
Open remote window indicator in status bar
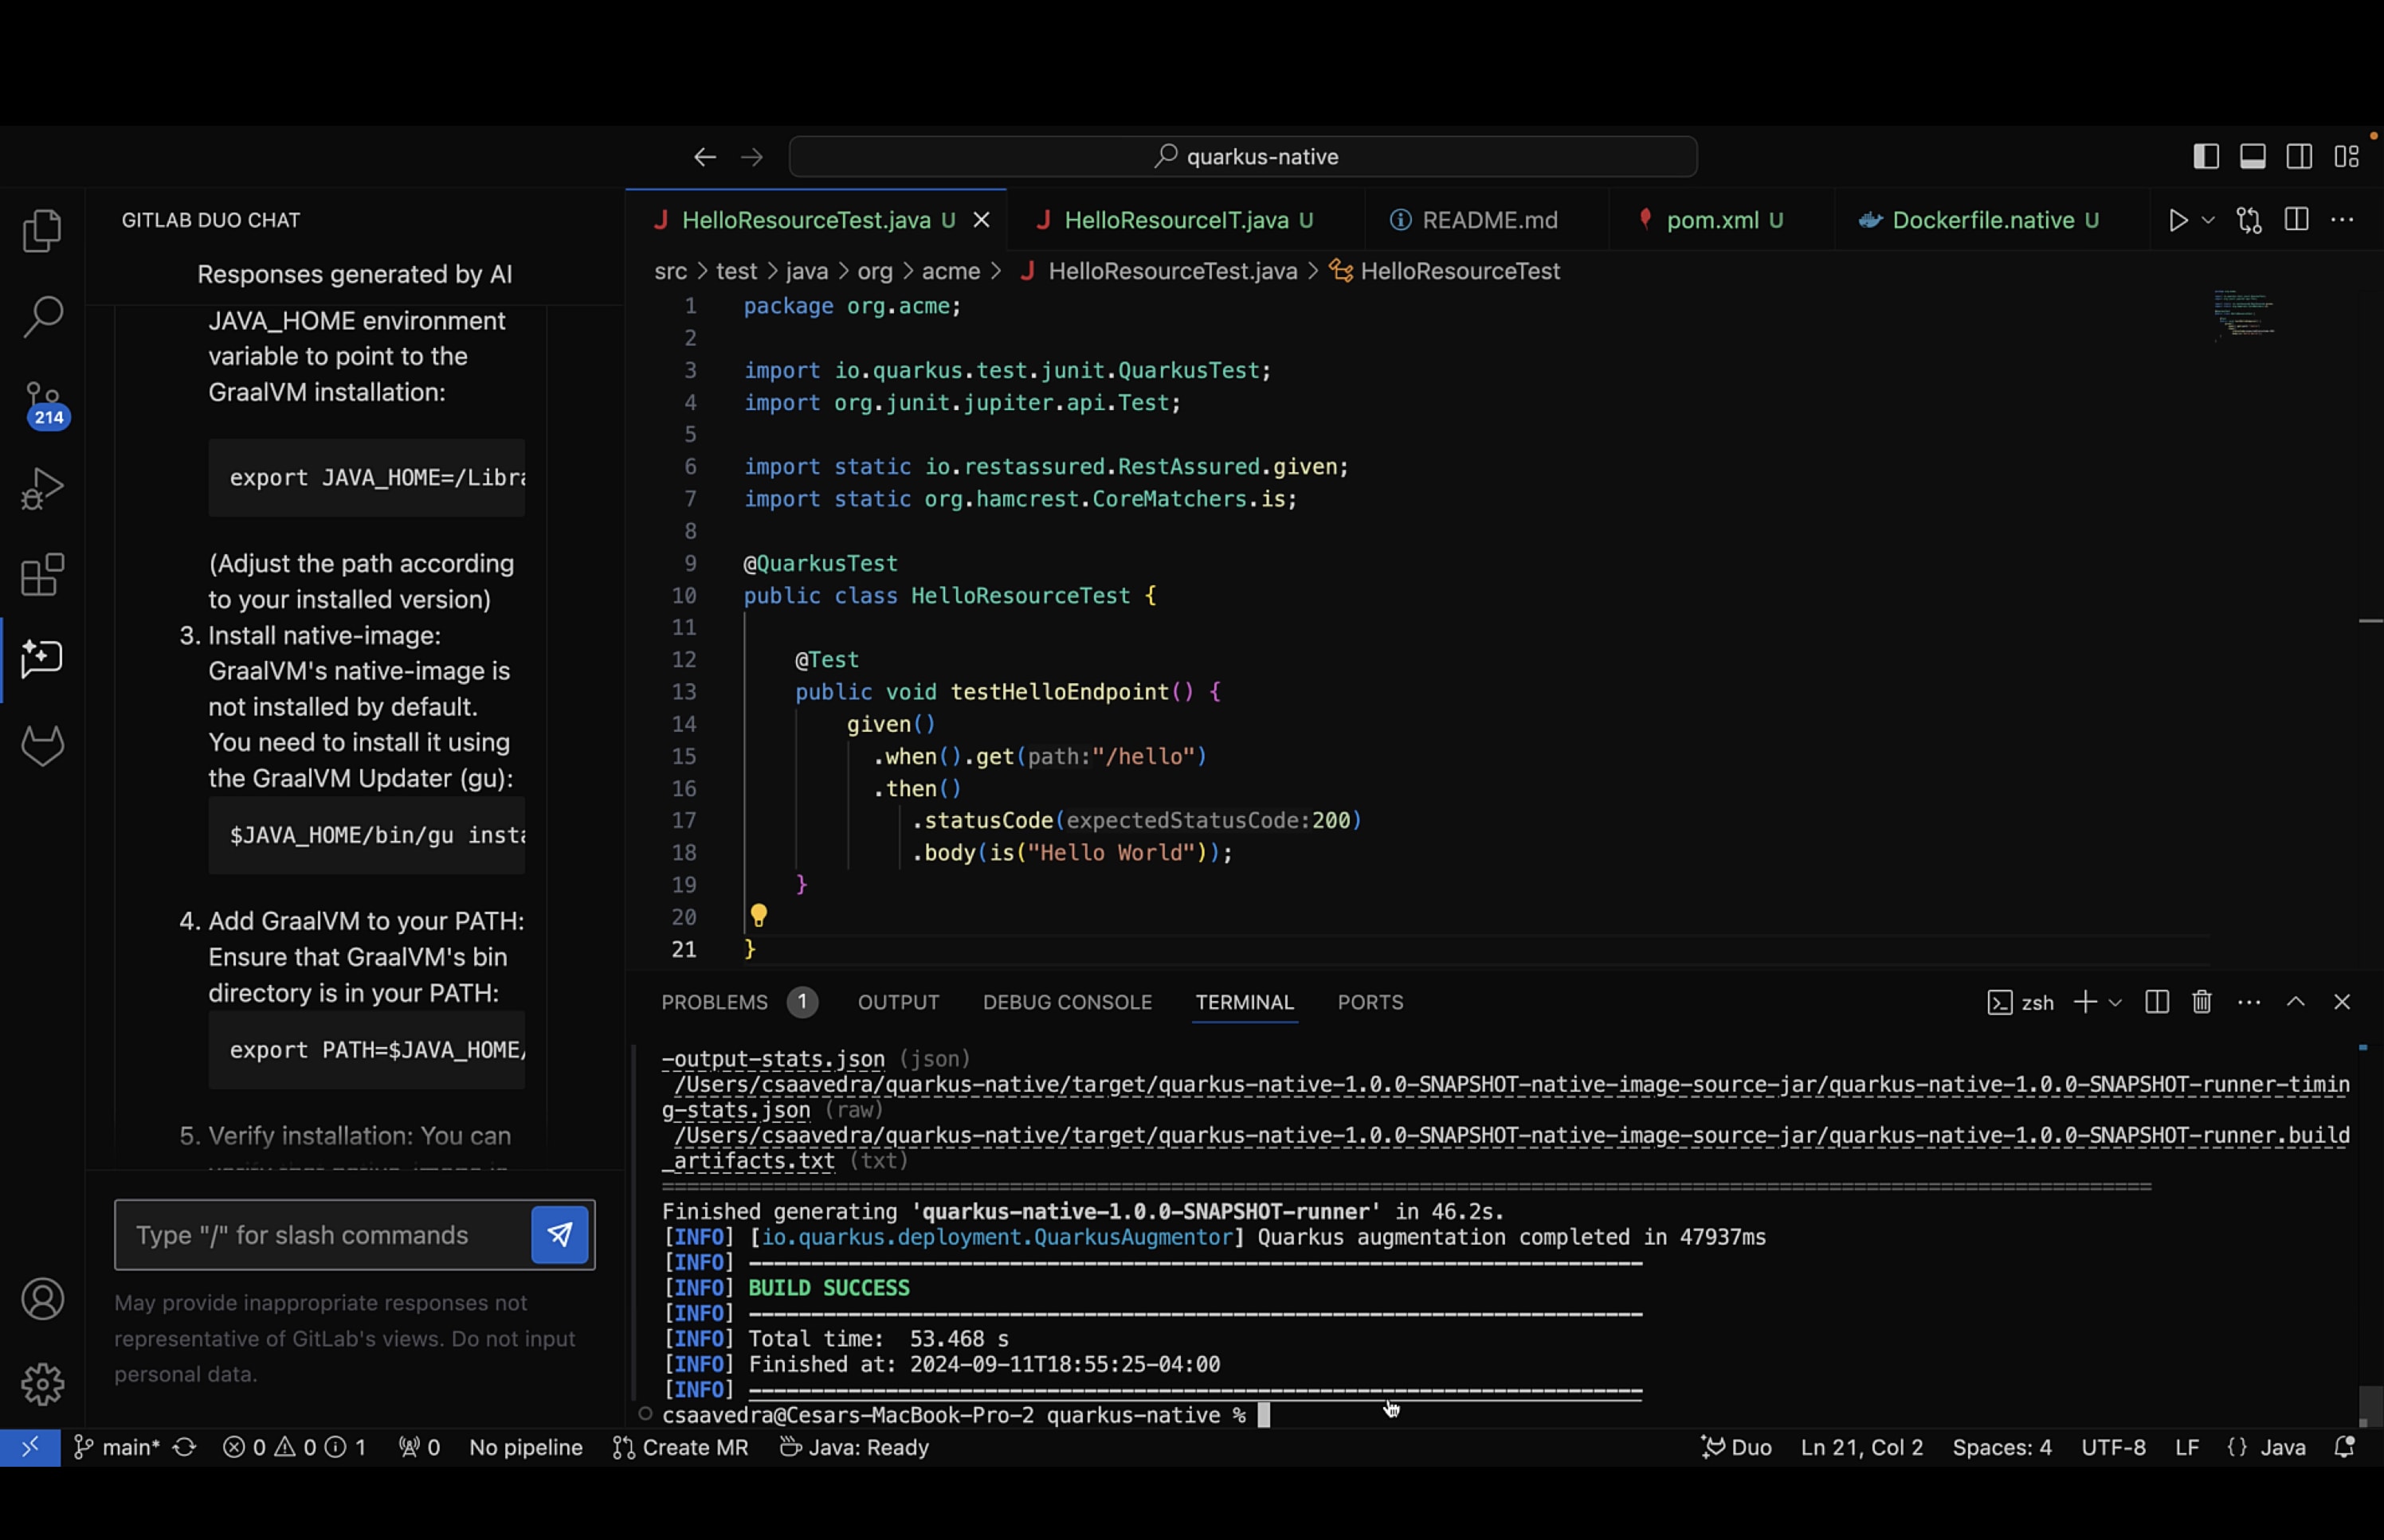click(30, 1447)
